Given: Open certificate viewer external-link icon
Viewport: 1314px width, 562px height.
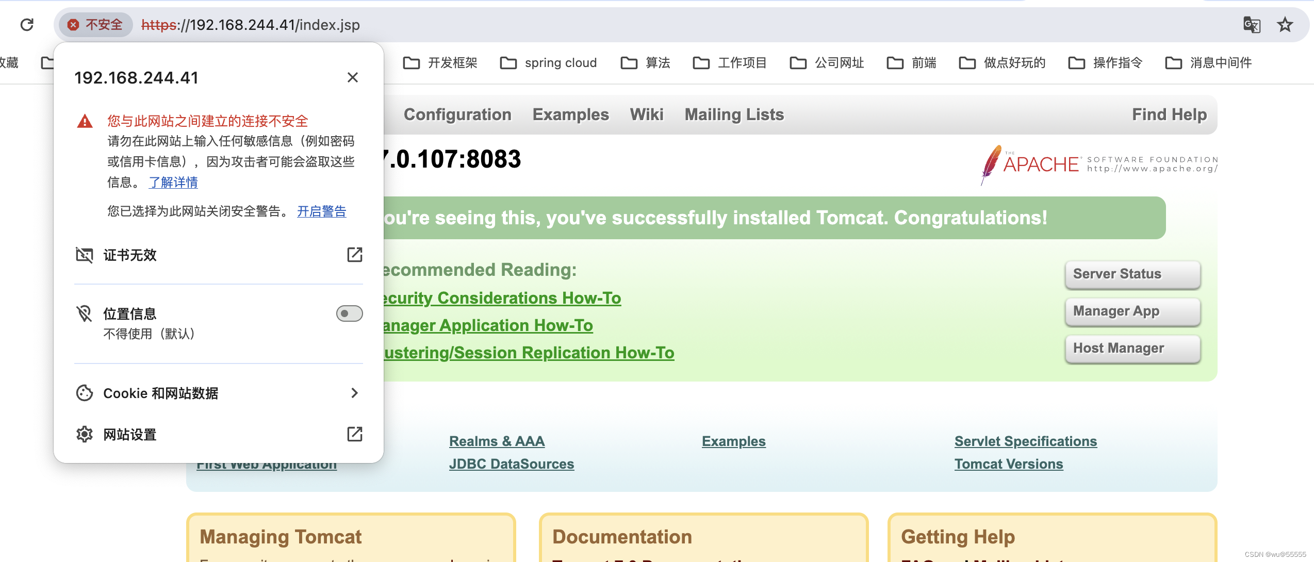Looking at the screenshot, I should [x=355, y=254].
